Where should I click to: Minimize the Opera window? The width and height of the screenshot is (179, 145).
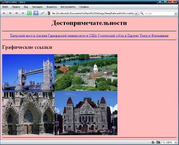pos(160,2)
